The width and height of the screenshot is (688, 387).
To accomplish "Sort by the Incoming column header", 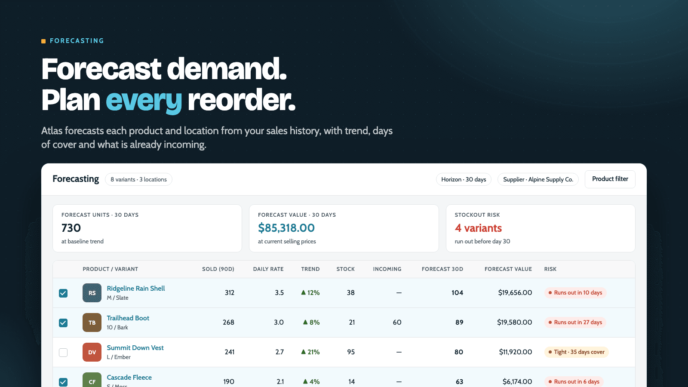I will (x=387, y=269).
